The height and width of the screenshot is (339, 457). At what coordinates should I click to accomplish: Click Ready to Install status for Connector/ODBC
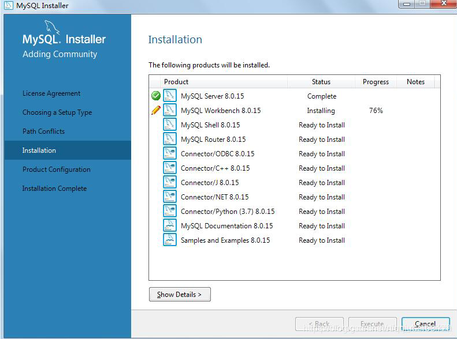322,154
